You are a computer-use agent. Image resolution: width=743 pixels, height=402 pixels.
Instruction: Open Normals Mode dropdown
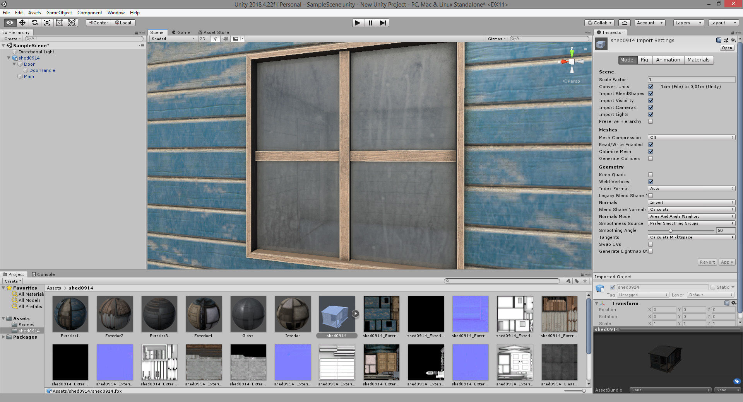pyautogui.click(x=691, y=216)
